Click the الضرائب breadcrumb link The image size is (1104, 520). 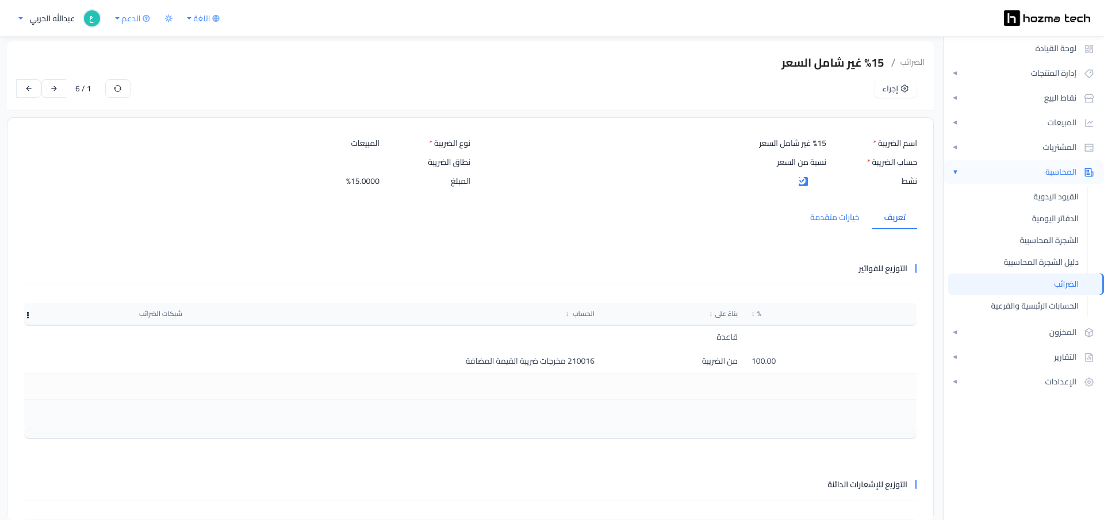click(x=912, y=62)
